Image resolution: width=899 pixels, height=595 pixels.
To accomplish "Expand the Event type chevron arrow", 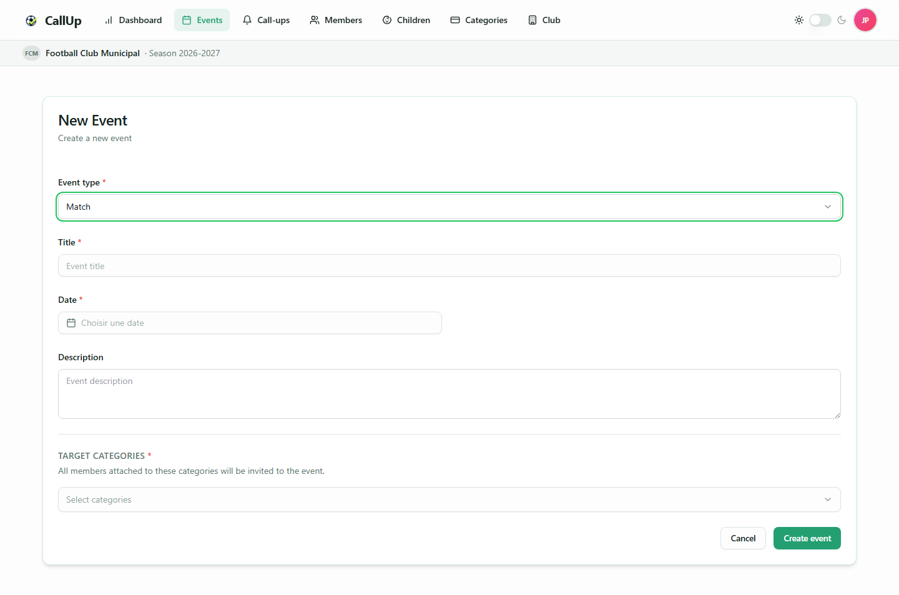I will coord(828,207).
